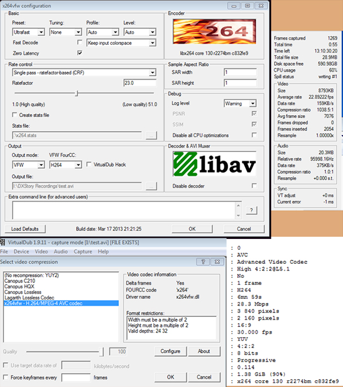Click the Force keyframes frames input field
343x387 pixels.
(x=76, y=377)
